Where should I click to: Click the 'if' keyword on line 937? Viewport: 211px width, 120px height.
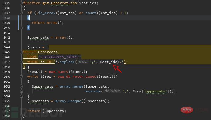pyautogui.click(x=30, y=13)
